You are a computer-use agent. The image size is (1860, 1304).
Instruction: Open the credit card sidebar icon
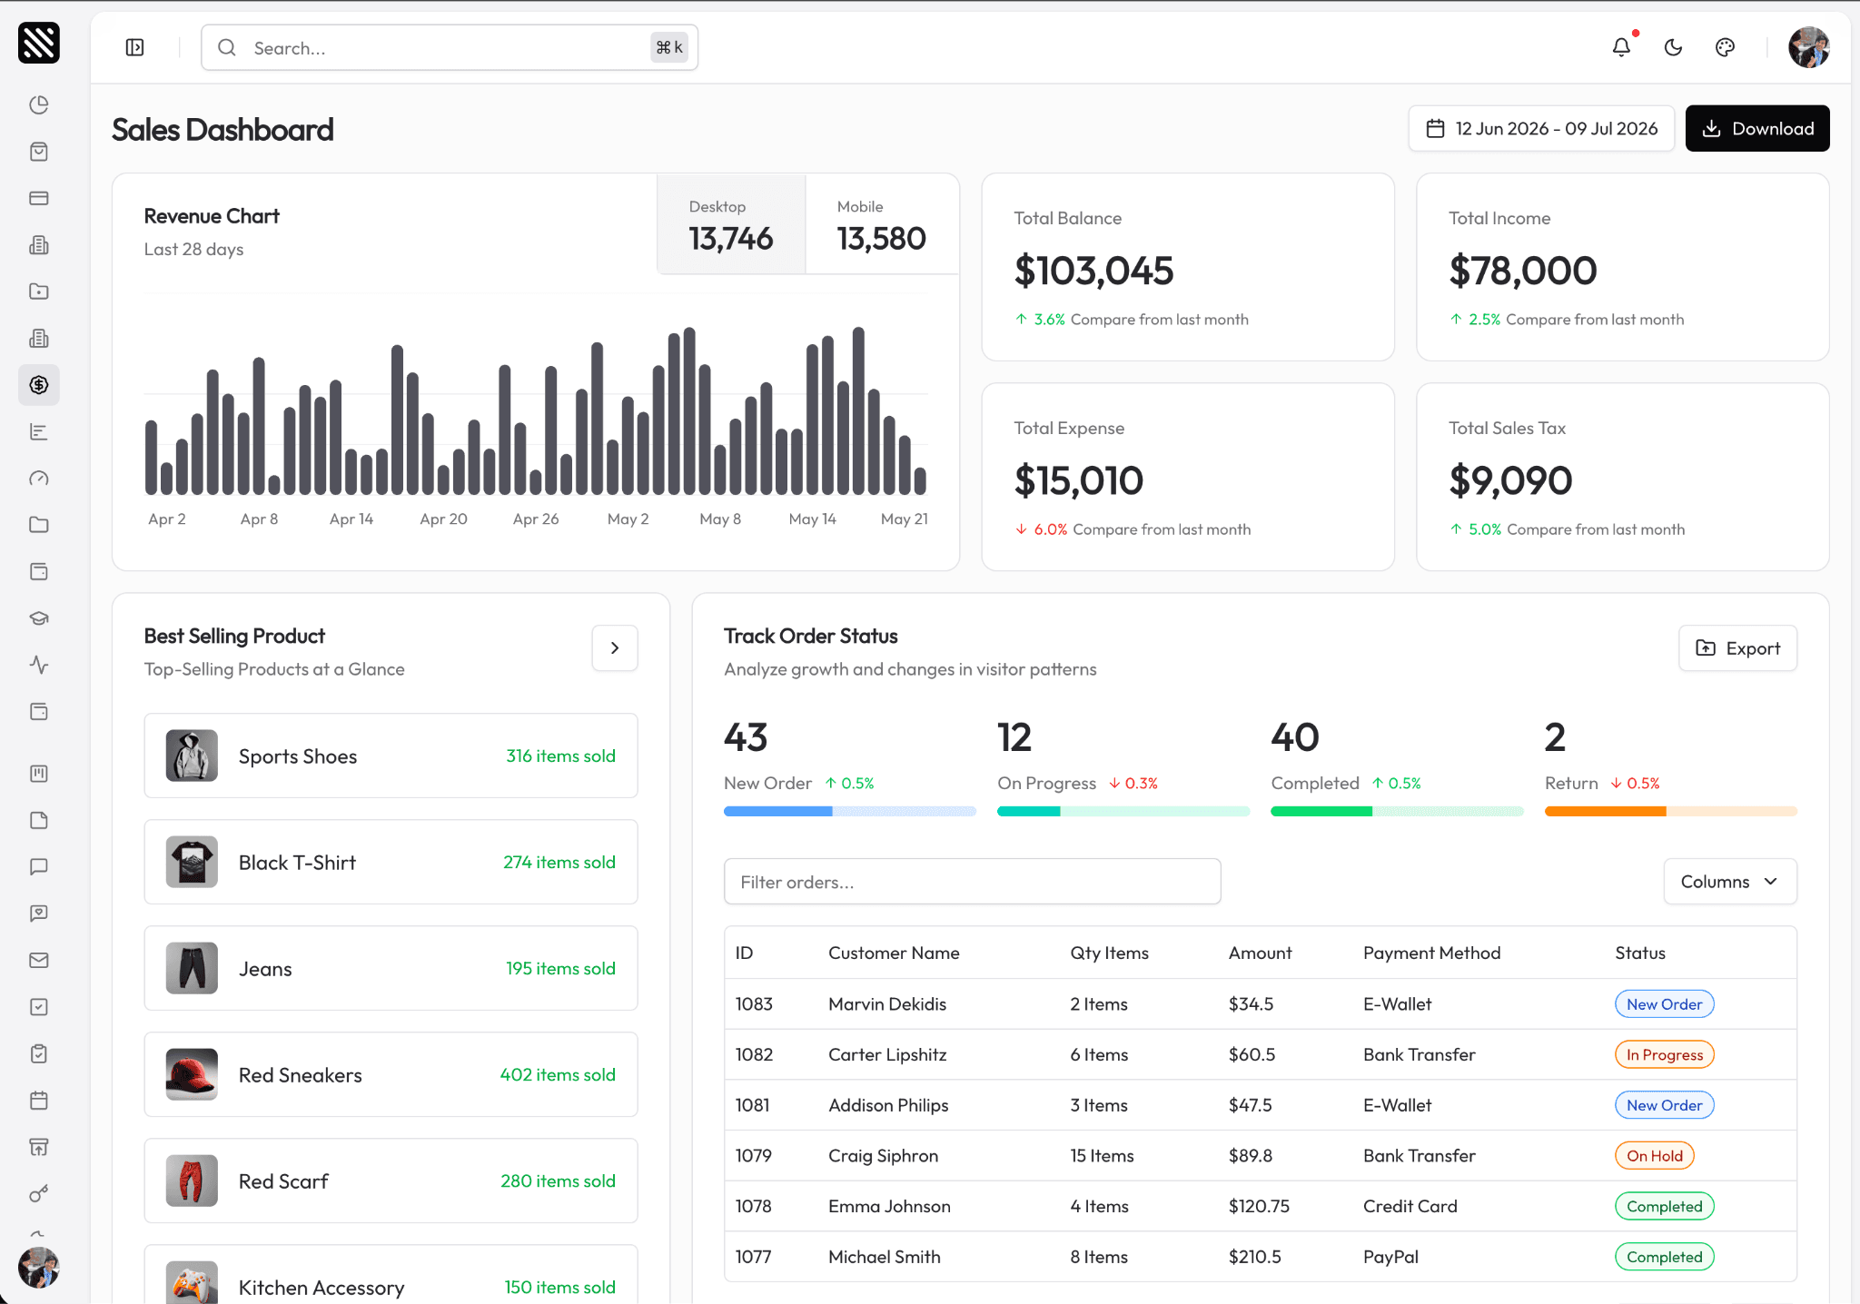tap(39, 198)
